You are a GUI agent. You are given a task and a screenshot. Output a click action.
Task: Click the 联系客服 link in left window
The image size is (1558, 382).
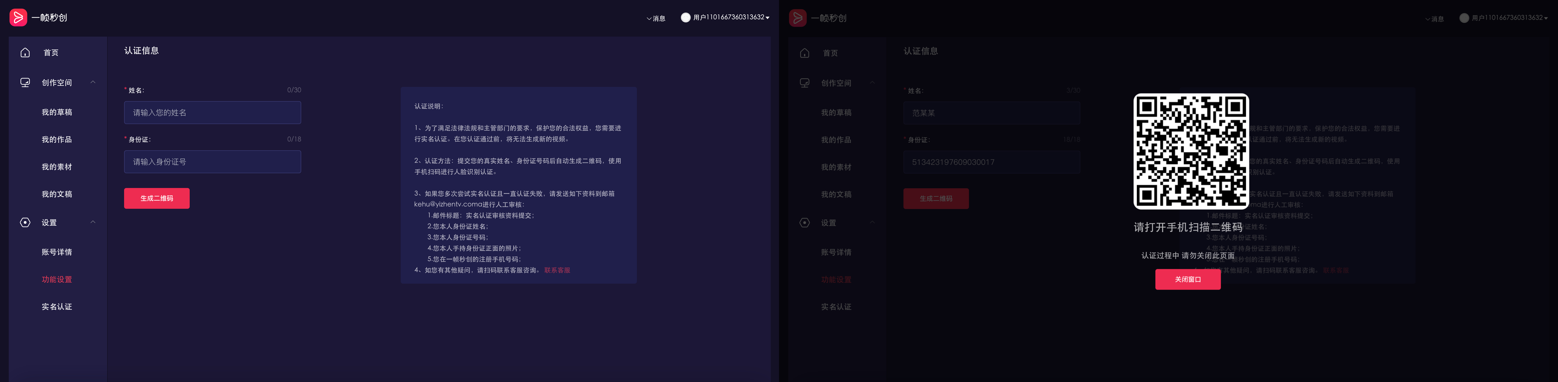(x=557, y=270)
